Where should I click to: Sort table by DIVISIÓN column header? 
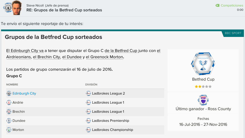click(91, 84)
